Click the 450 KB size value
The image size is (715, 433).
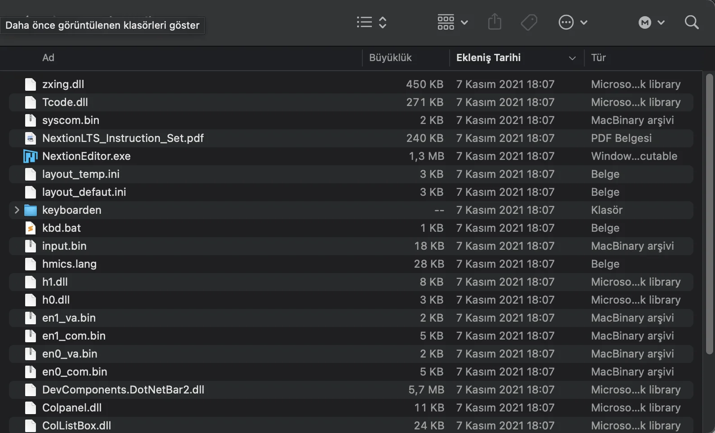point(424,84)
